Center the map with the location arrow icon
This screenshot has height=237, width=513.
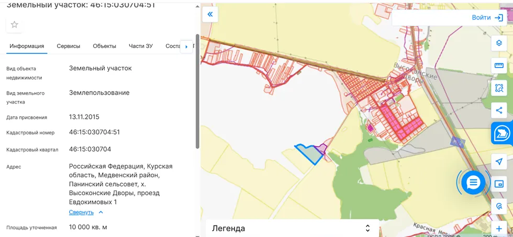(499, 161)
